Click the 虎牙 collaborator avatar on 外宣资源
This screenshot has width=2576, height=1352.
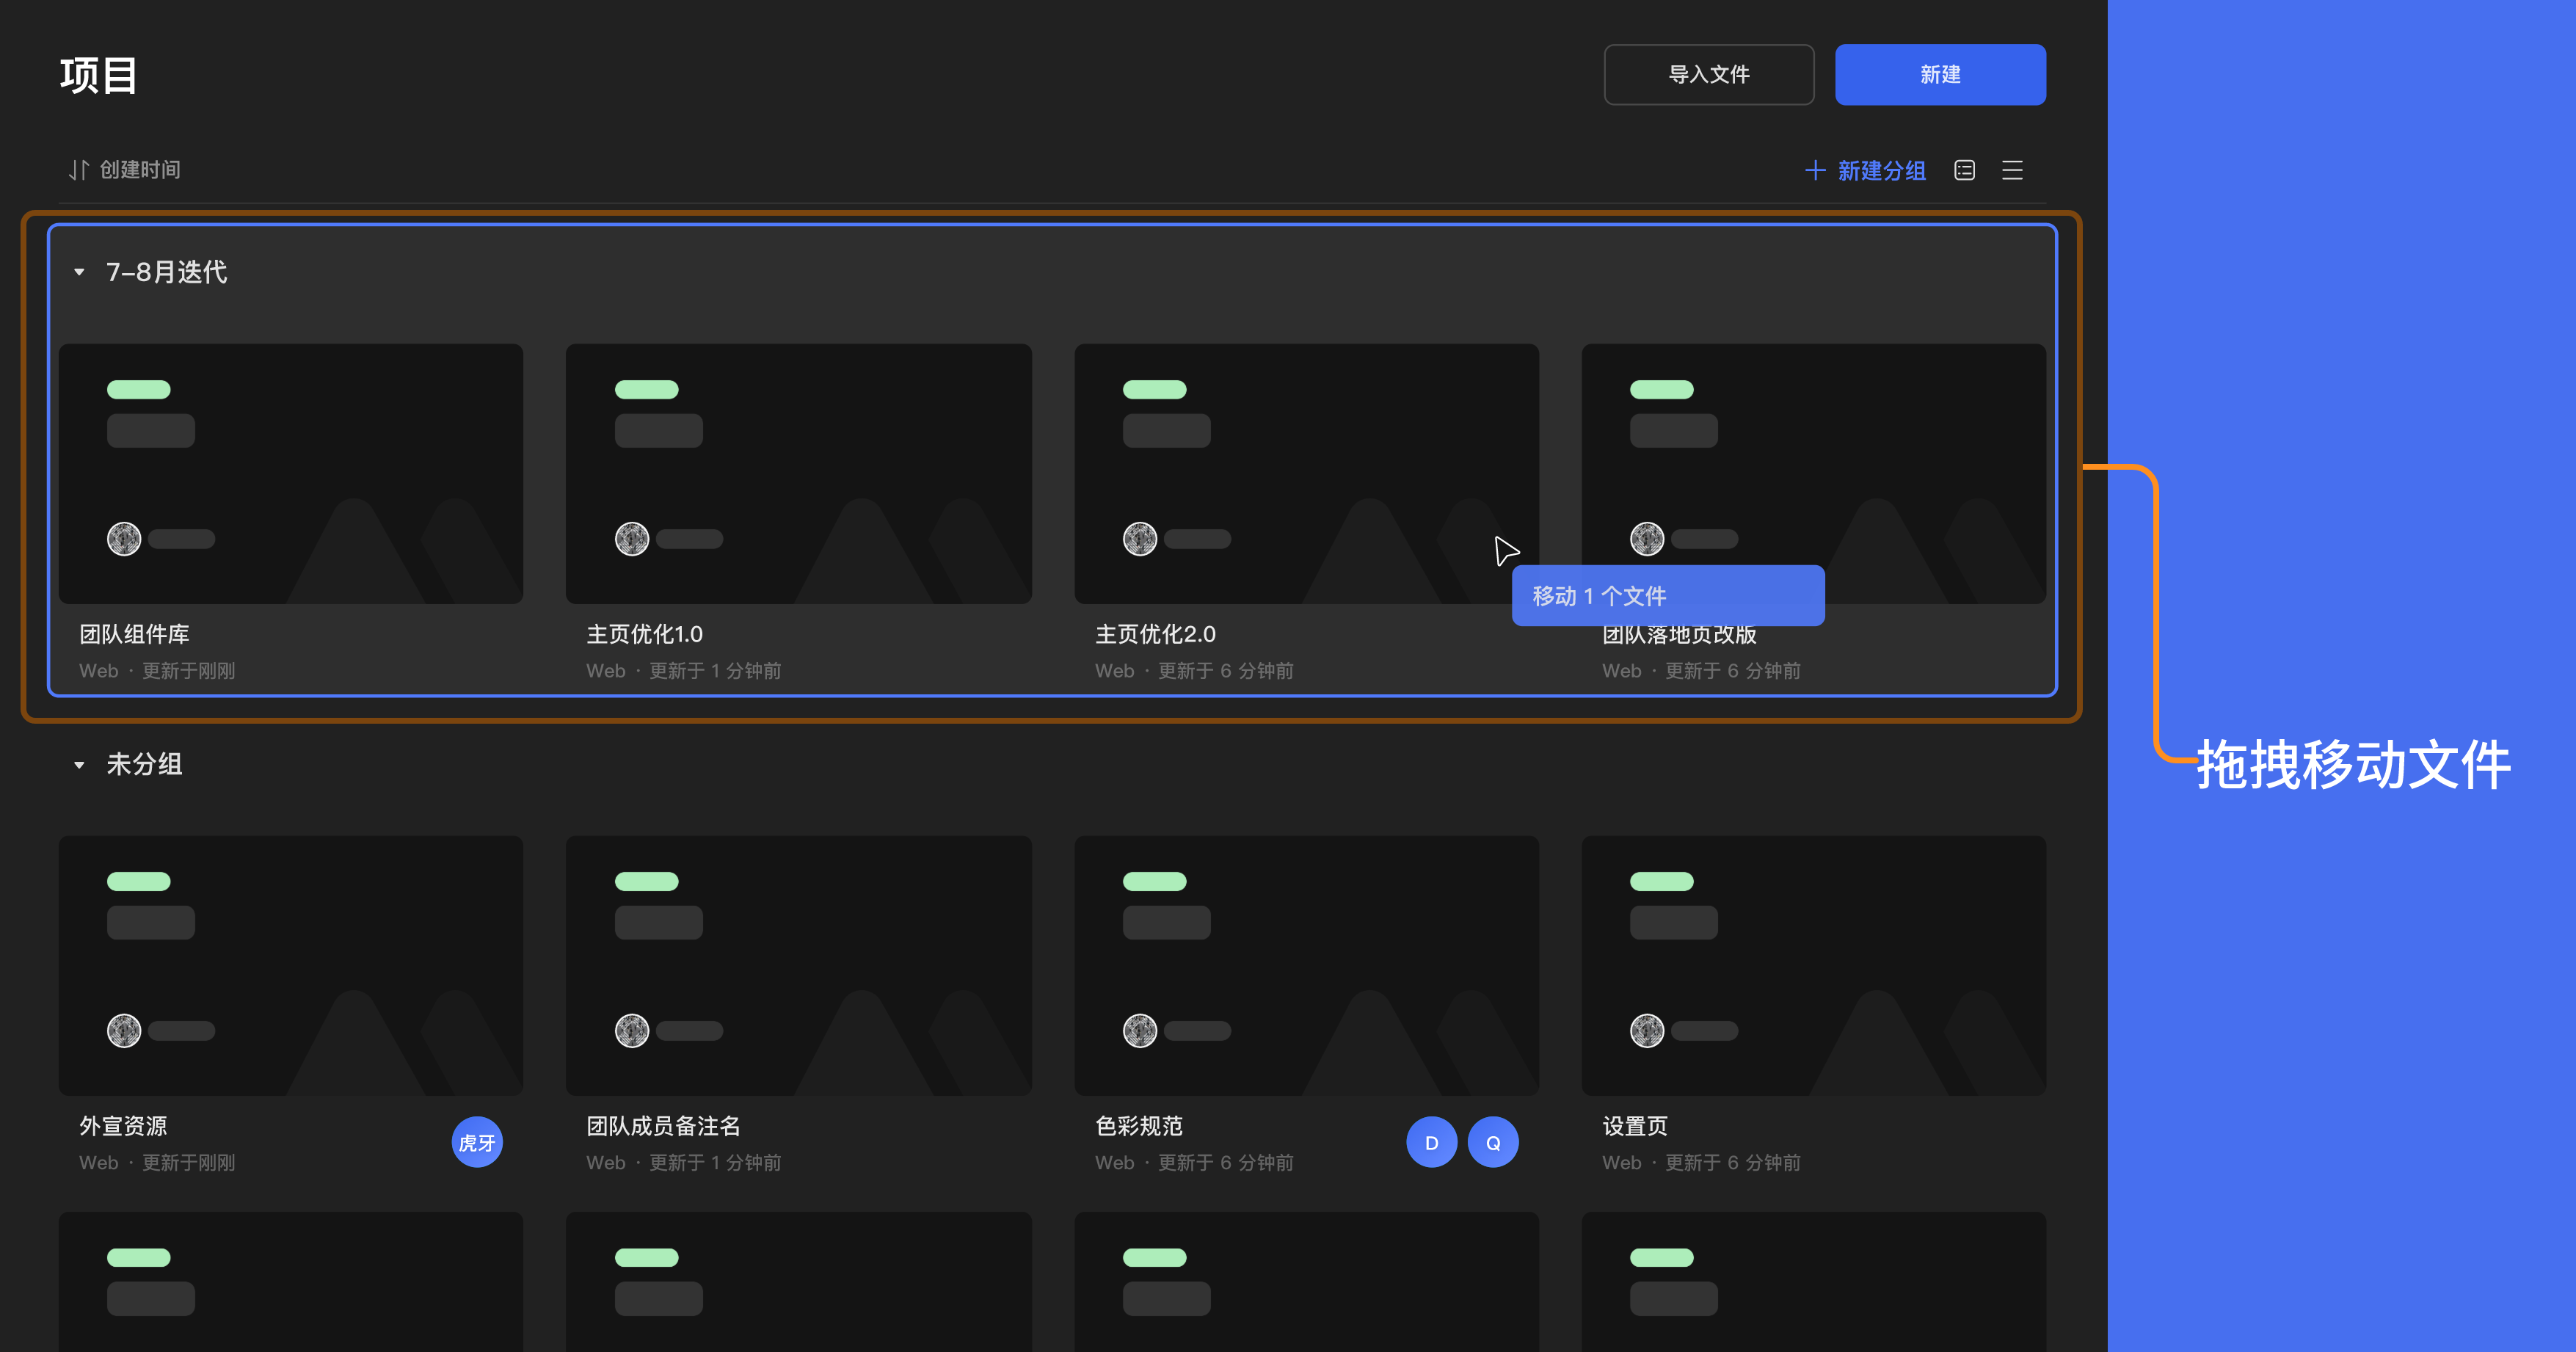477,1142
